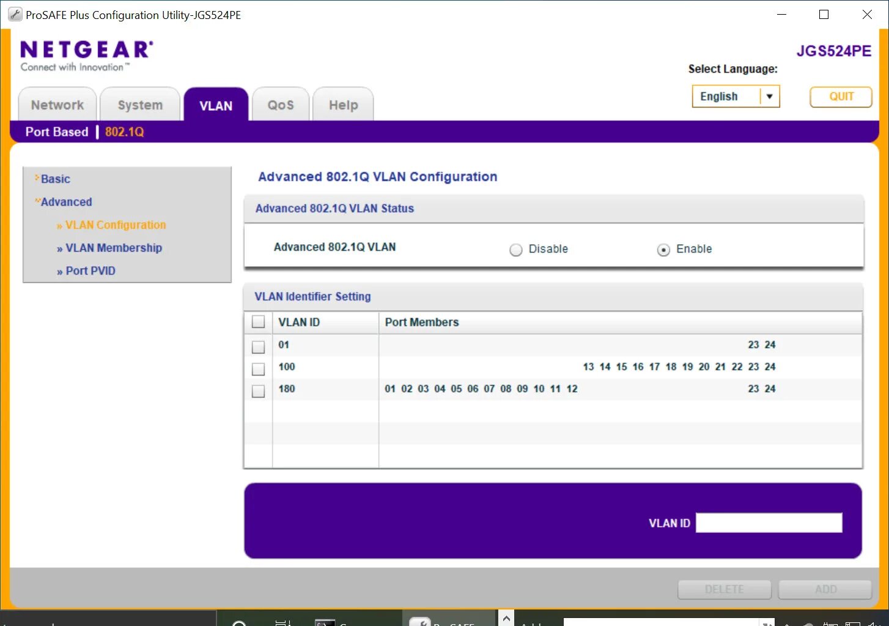Open the System tab
Viewport: 889px width, 626px height.
(x=140, y=105)
